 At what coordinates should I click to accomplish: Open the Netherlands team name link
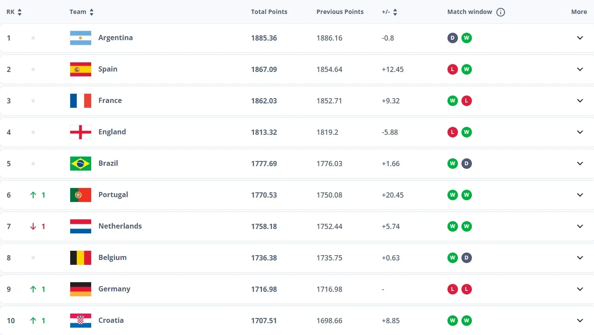120,226
